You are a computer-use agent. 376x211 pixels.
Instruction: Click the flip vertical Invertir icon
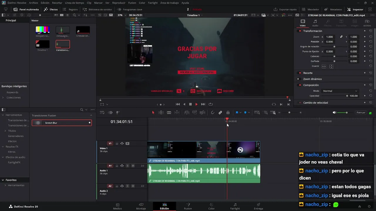click(331, 66)
